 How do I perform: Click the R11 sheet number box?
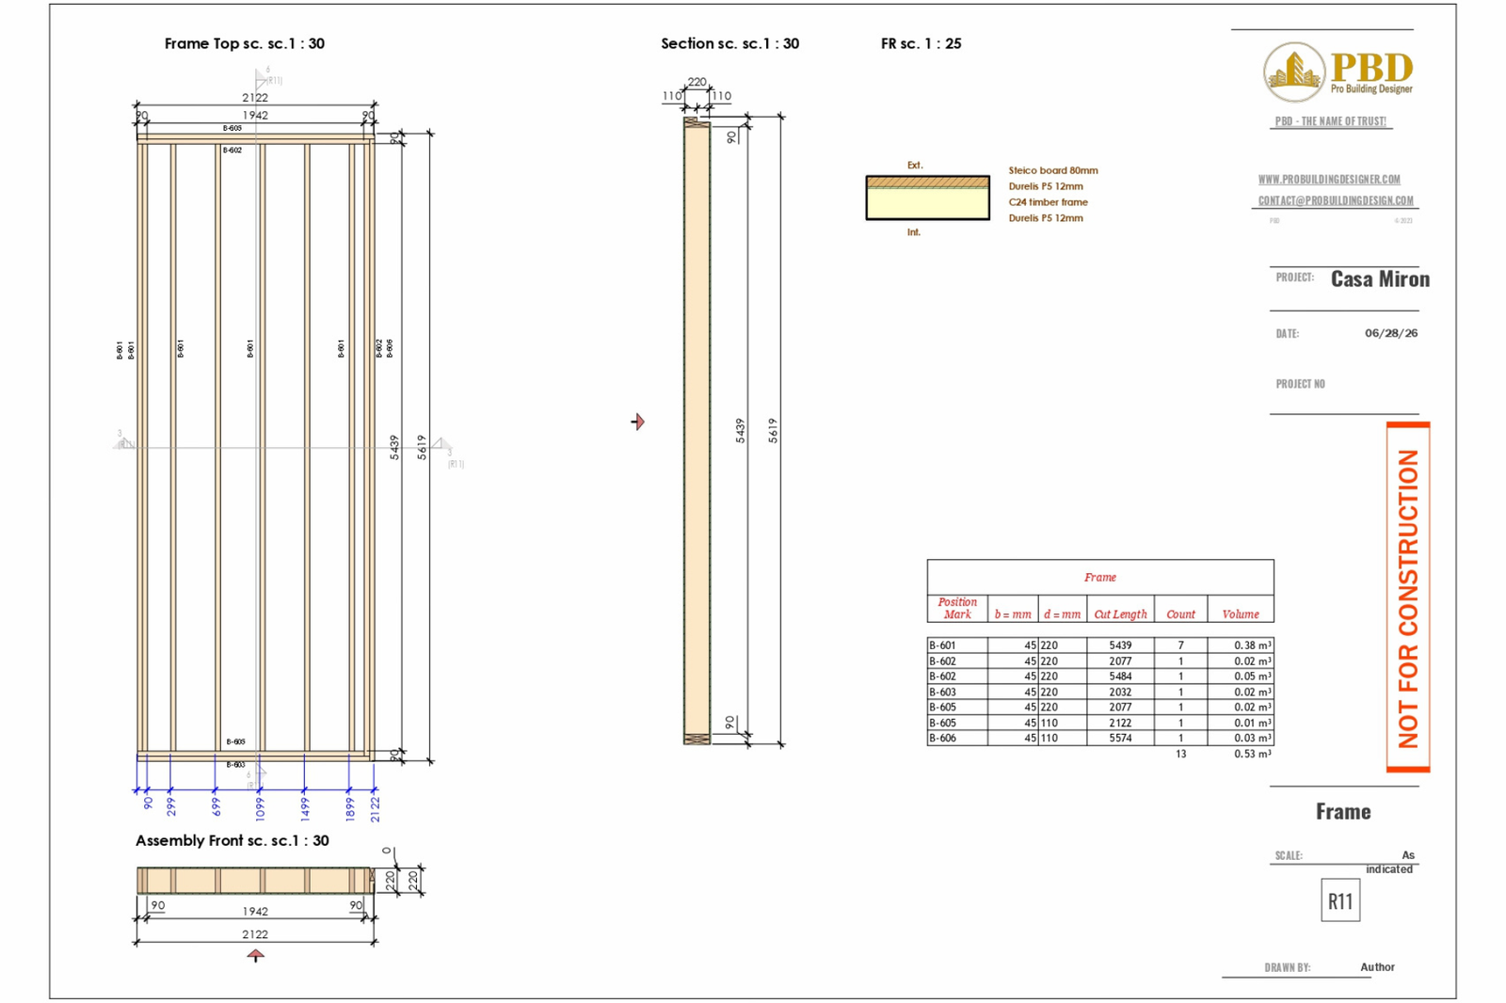tap(1340, 901)
